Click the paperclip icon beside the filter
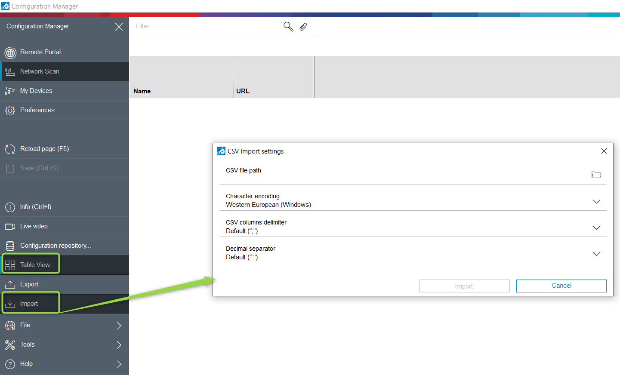Screen dimensions: 620x375 click(303, 27)
